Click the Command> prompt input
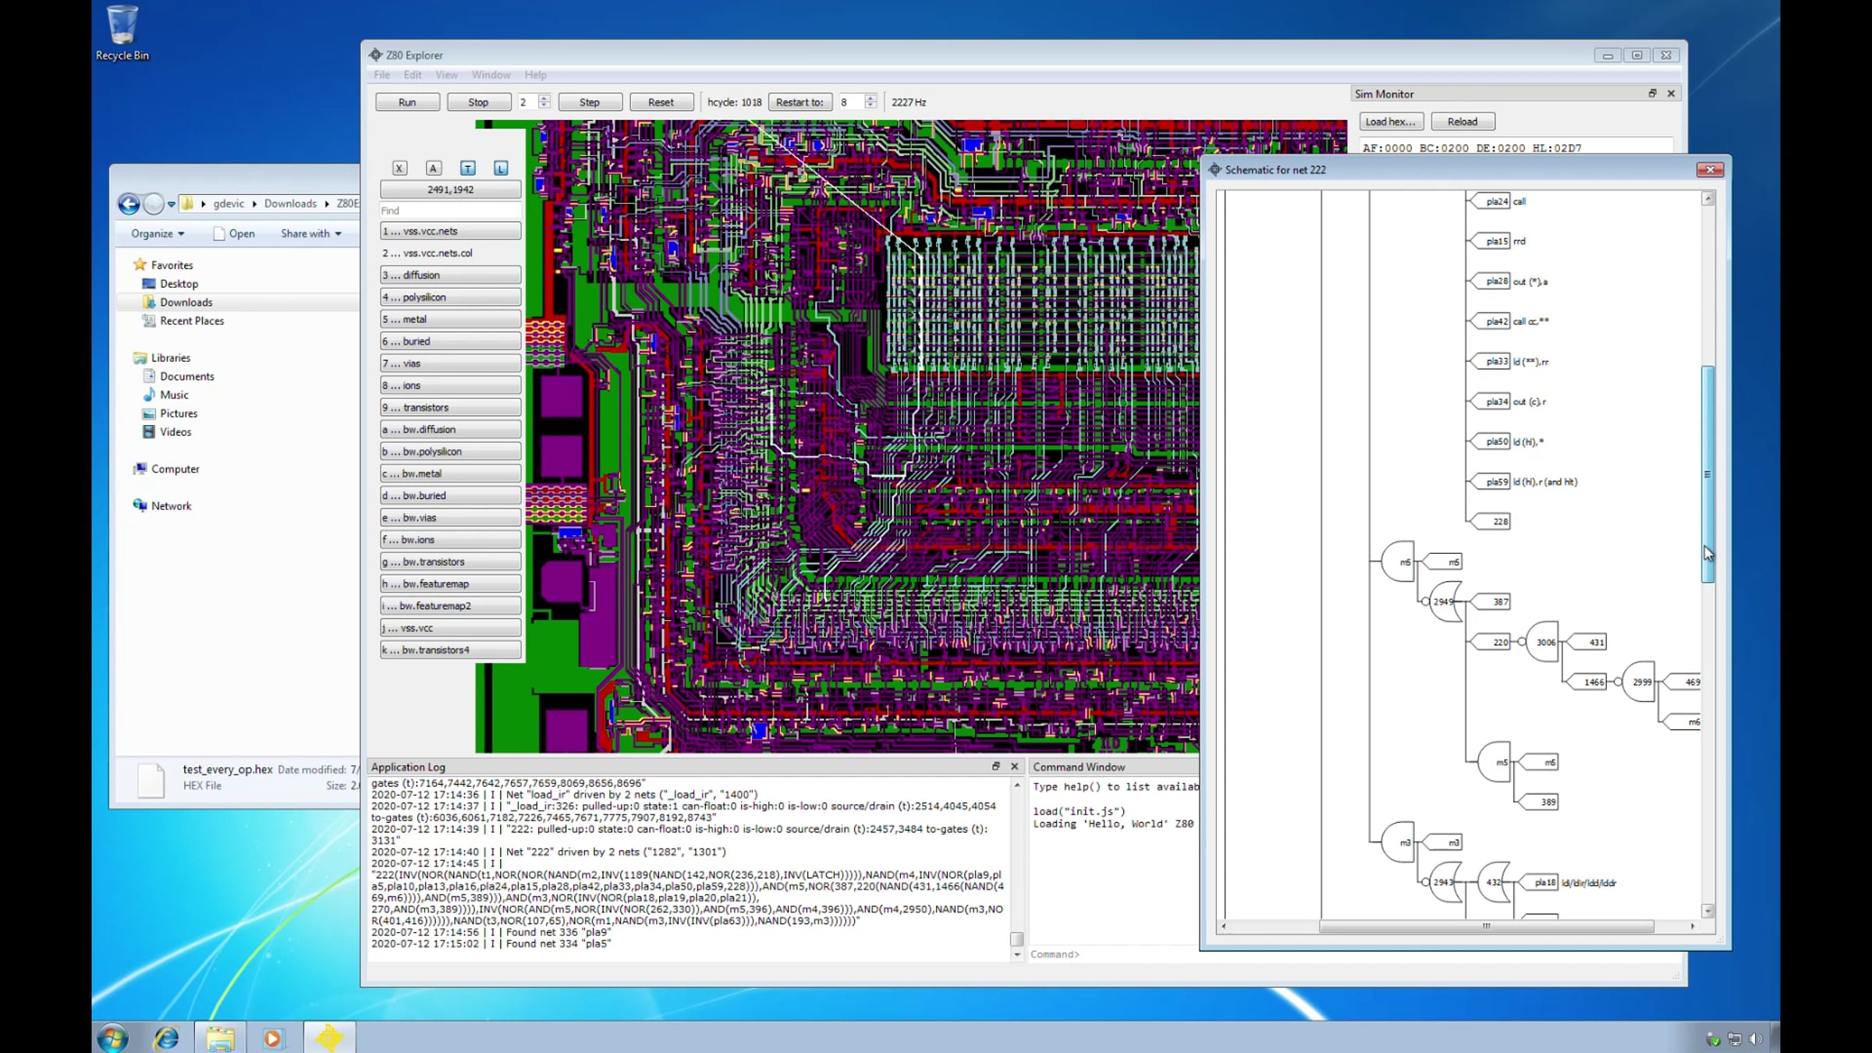 [1115, 954]
